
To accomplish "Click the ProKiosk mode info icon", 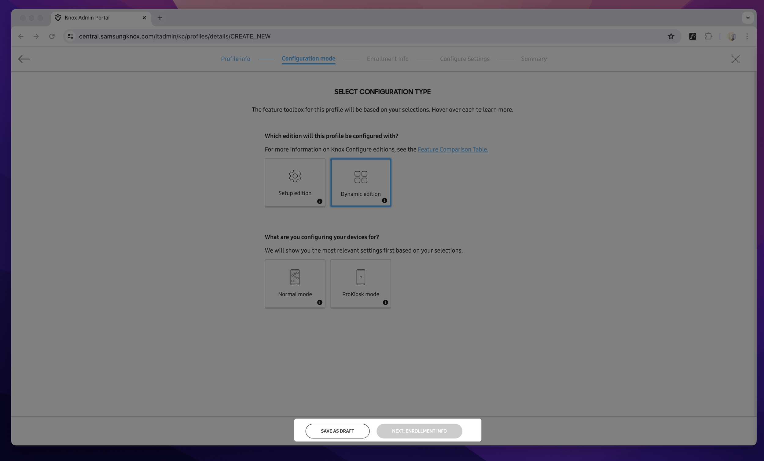I will click(385, 302).
